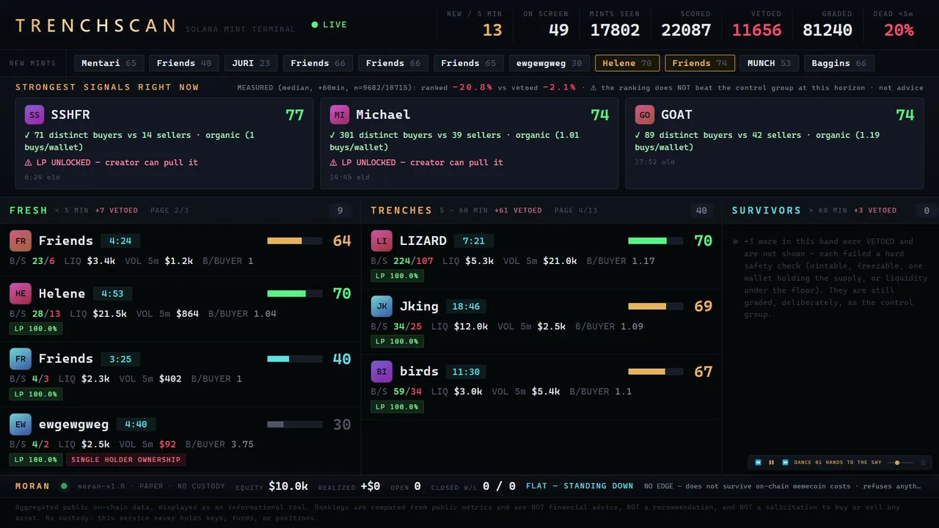
Task: Click FR avatar of Friends 3:25 row
Action: click(21, 359)
